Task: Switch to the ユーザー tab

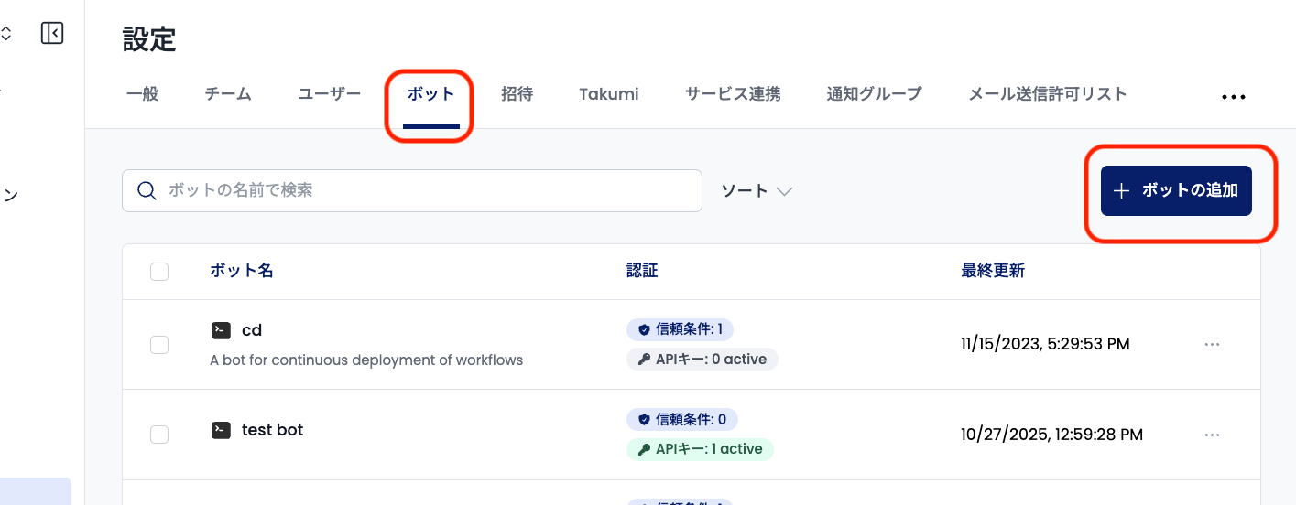Action: coord(330,93)
